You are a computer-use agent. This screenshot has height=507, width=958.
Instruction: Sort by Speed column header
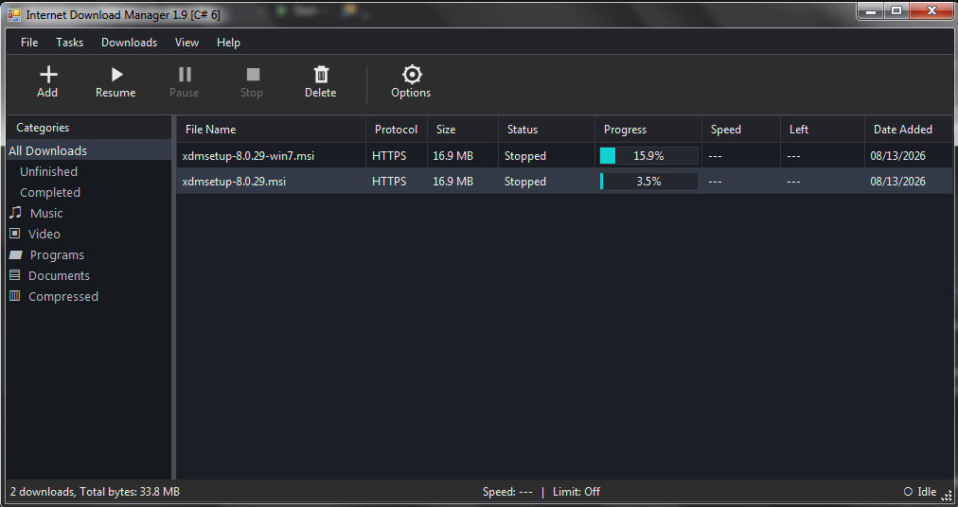741,130
